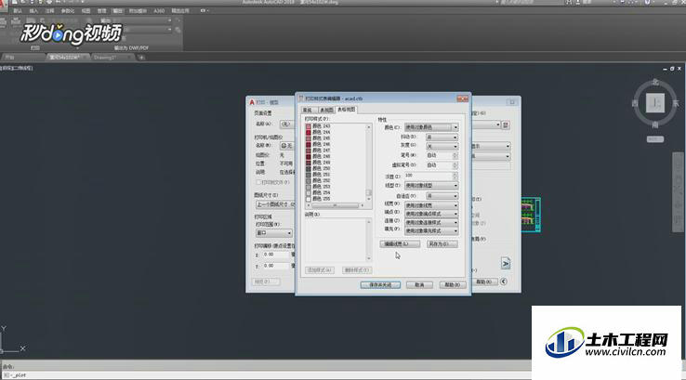The height and width of the screenshot is (380, 686).
Task: Click the viewport view controls label
Action: [16, 68]
